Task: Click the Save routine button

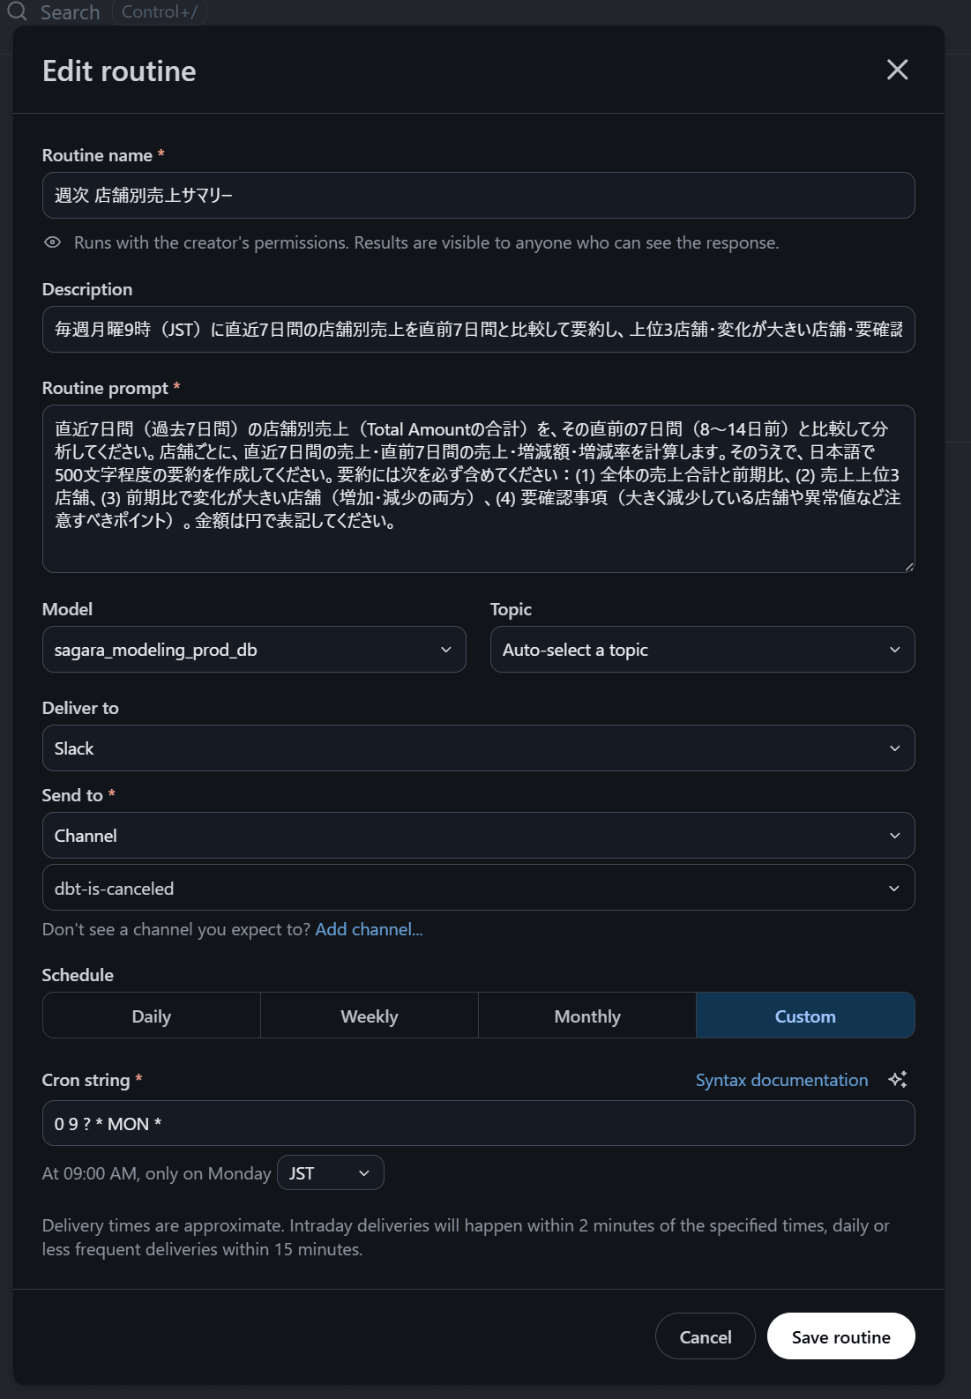Action: tap(840, 1336)
